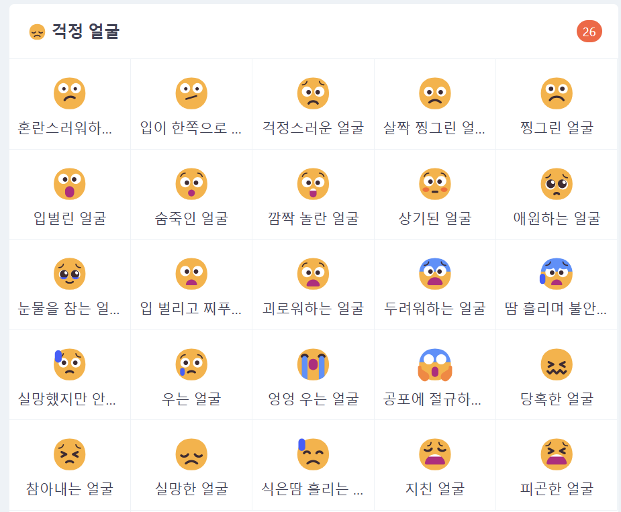621x512 pixels.
Task: Click the 공포에 절규하는 얼굴 emoji
Action: [434, 364]
